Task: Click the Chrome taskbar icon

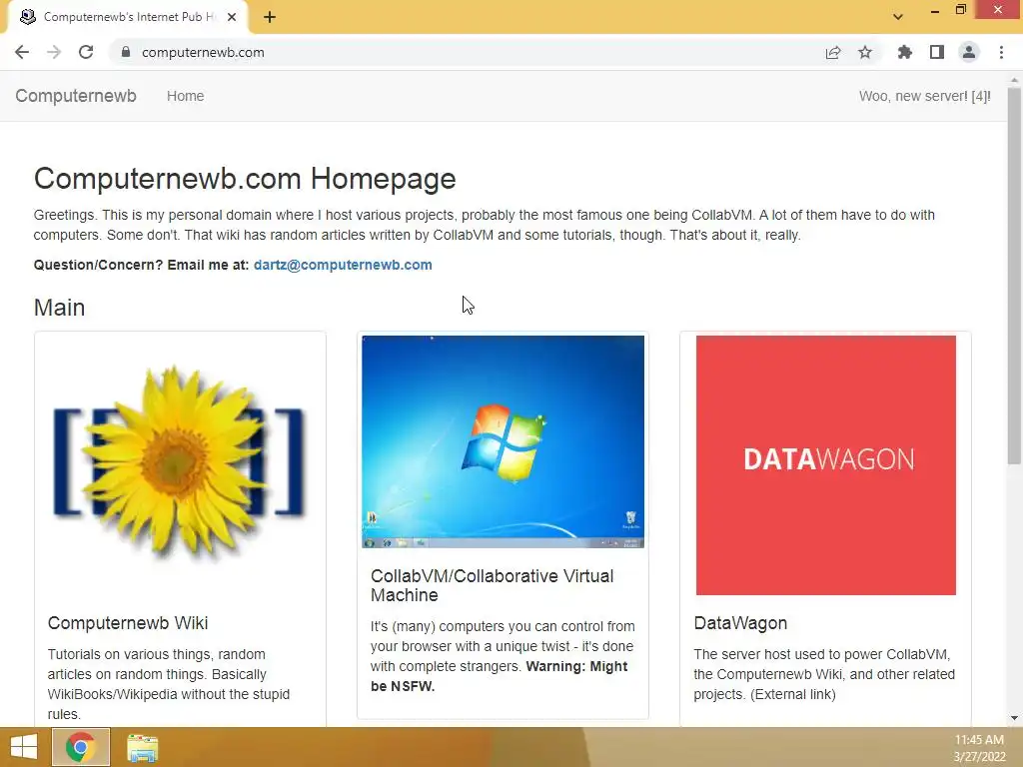Action: pyautogui.click(x=80, y=747)
